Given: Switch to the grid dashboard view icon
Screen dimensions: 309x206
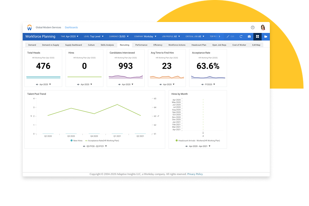Looking at the screenshot, I should point(257,36).
